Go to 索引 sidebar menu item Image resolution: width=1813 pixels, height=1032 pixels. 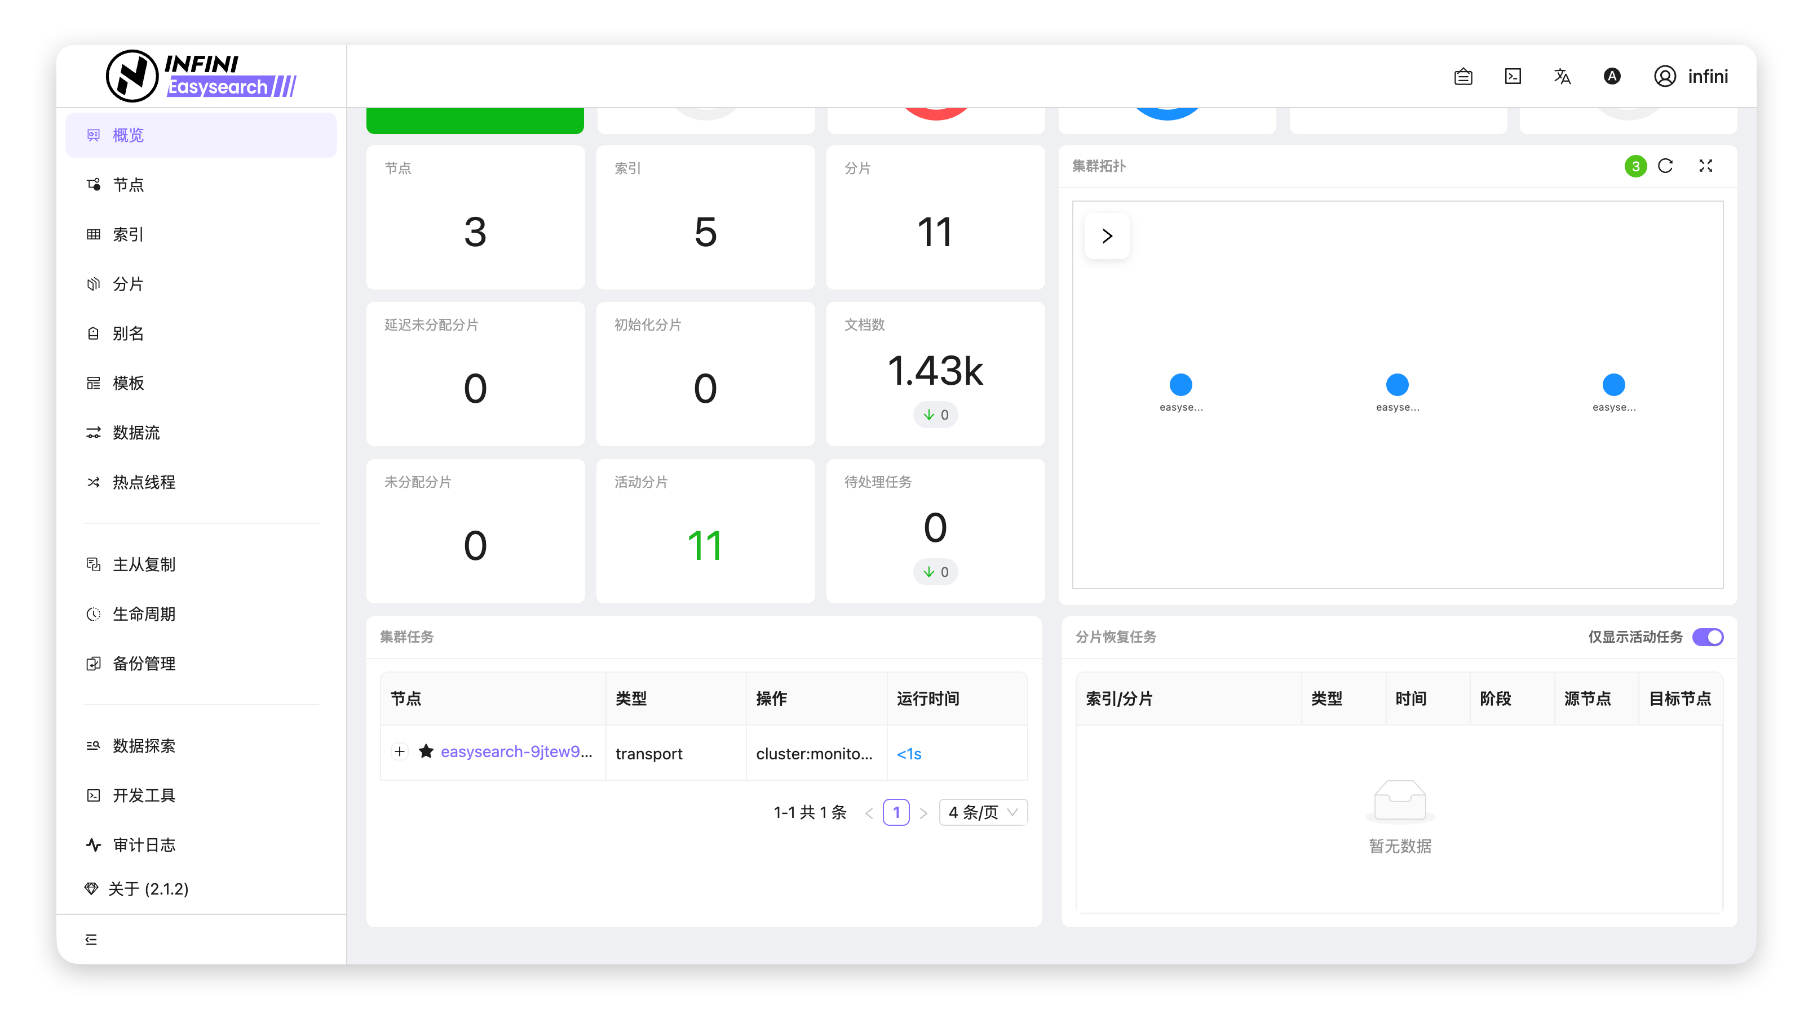129,234
